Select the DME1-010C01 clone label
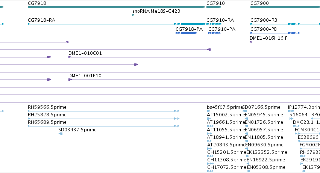Image resolution: width=320 pixels, height=173 pixels. [85, 53]
